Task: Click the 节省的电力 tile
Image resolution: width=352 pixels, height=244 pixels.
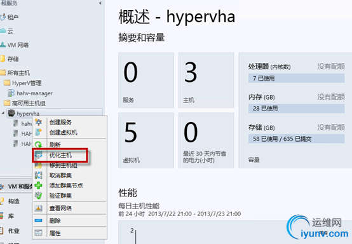Action: [x=206, y=140]
